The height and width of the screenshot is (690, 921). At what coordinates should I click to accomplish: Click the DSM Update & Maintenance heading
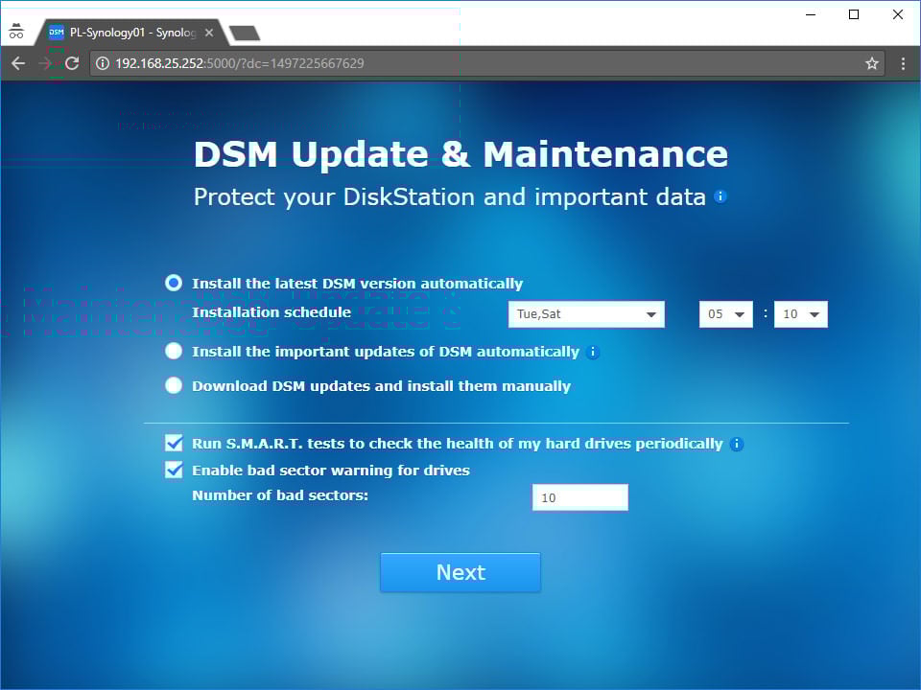[461, 154]
